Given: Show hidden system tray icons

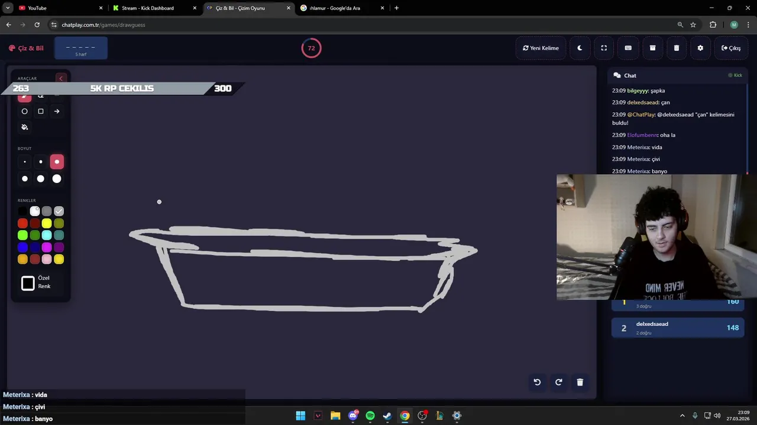Looking at the screenshot, I should (682, 416).
